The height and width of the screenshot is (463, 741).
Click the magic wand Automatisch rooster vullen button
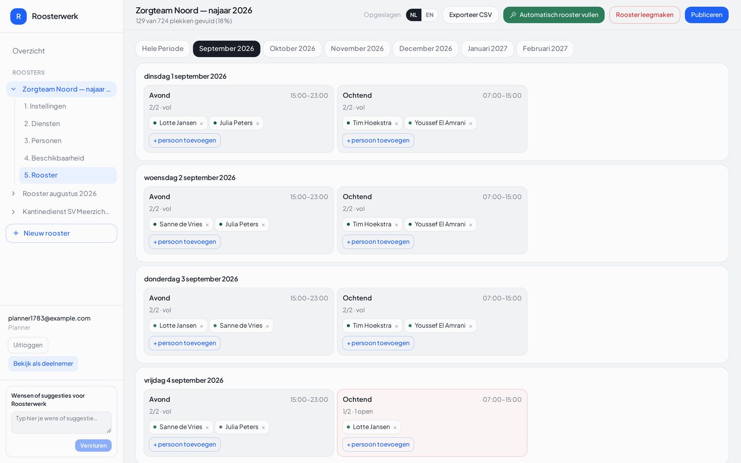pos(554,15)
